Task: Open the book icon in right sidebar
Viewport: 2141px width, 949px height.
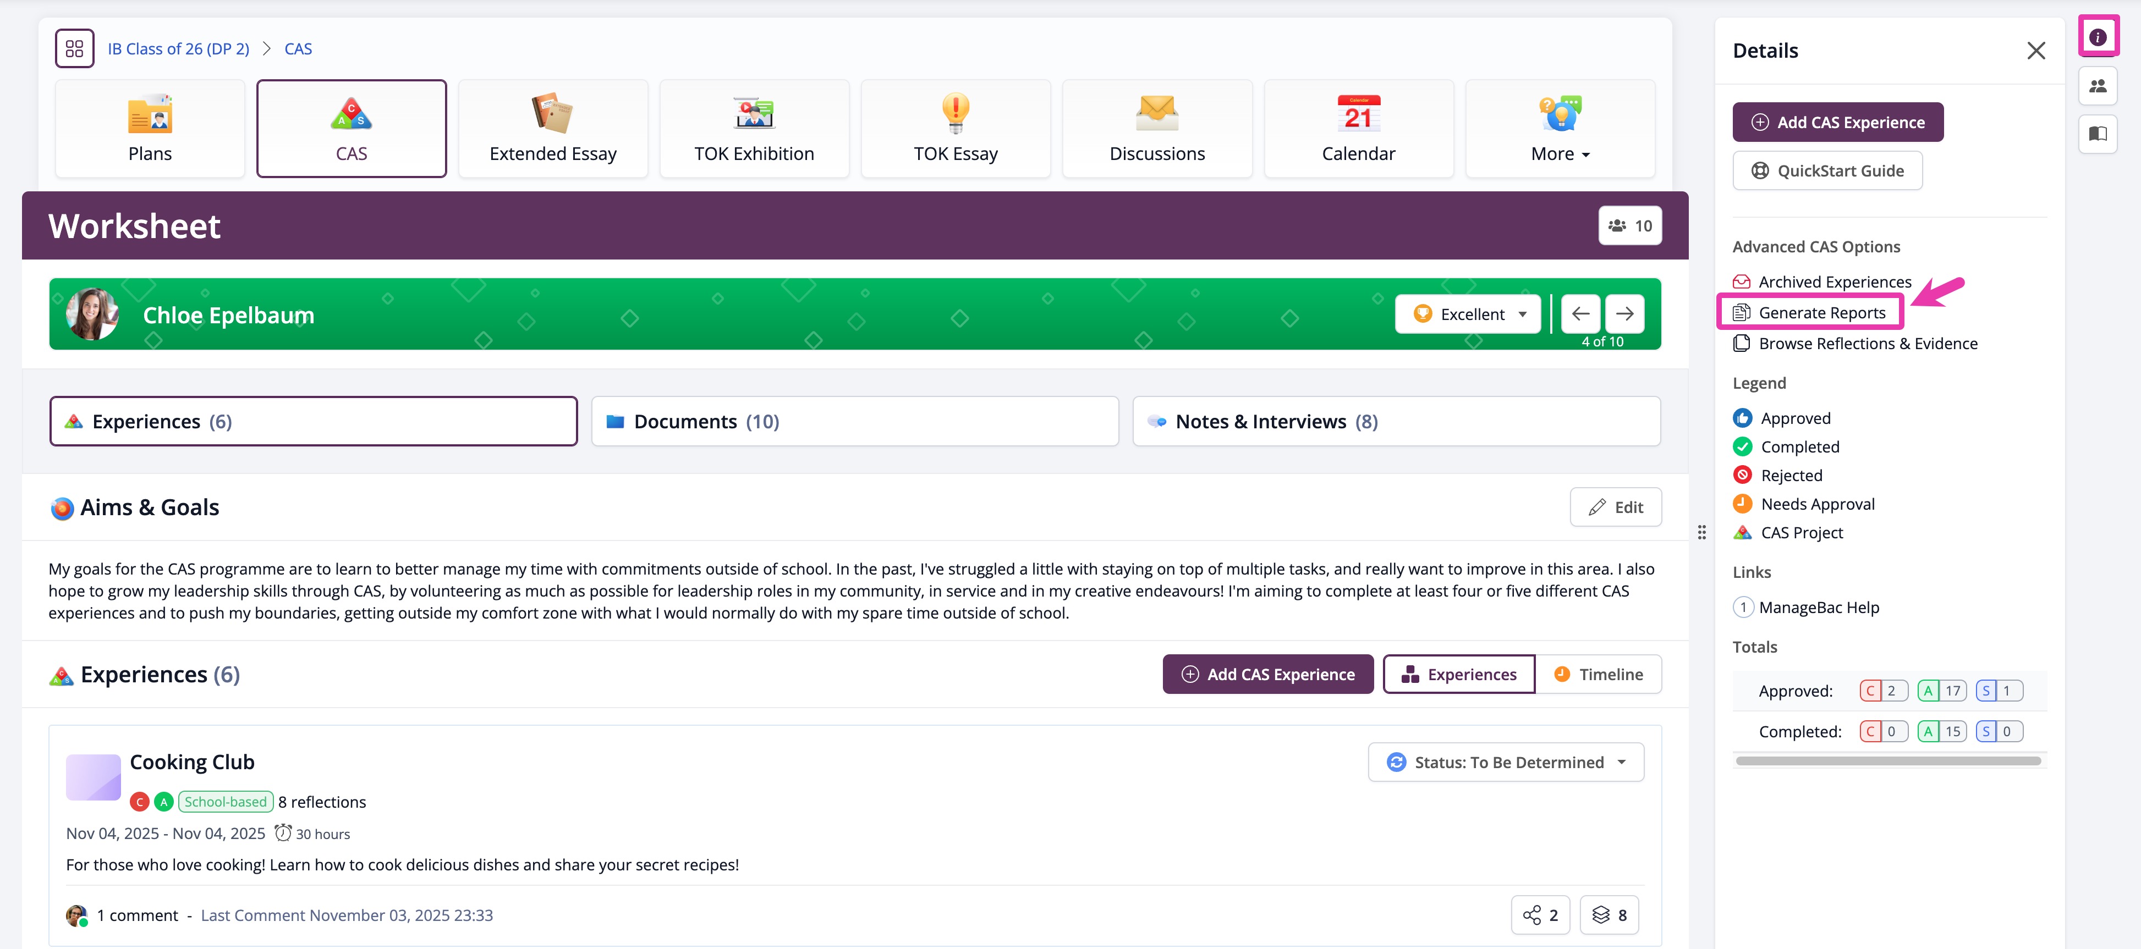Action: (x=2097, y=134)
